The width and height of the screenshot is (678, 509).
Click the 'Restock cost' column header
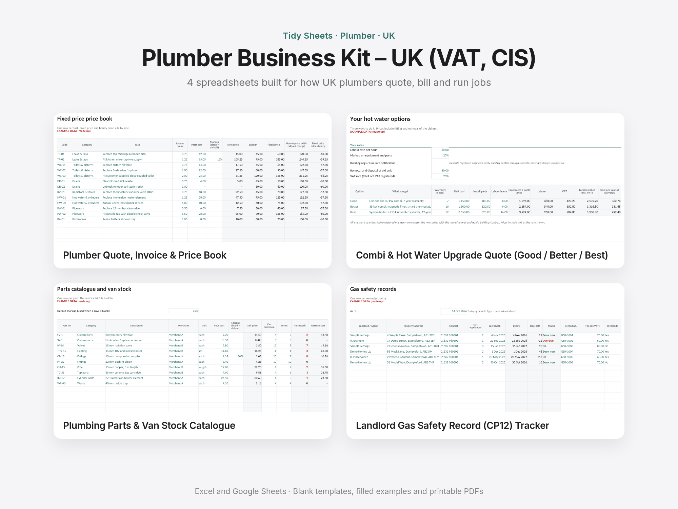point(318,326)
